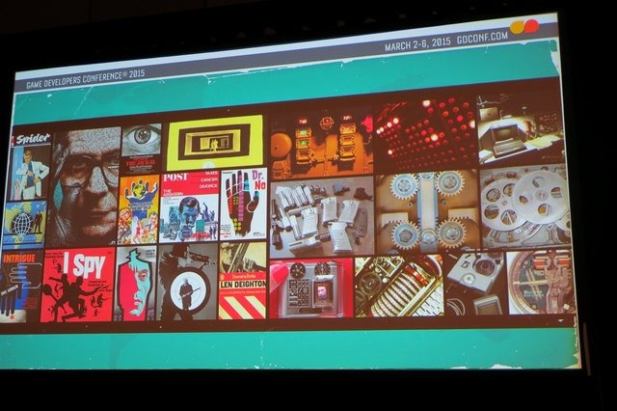
Task: Select the orange control panel photo
Action: 321,144
